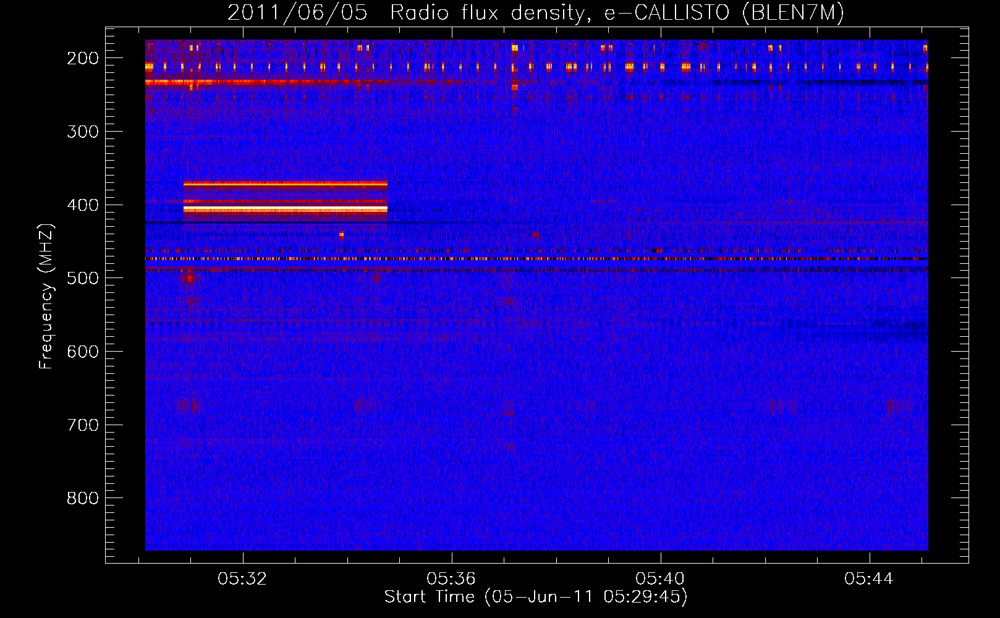
Task: Click the bright yellow emission band near 400 MHz
Action: 286,210
